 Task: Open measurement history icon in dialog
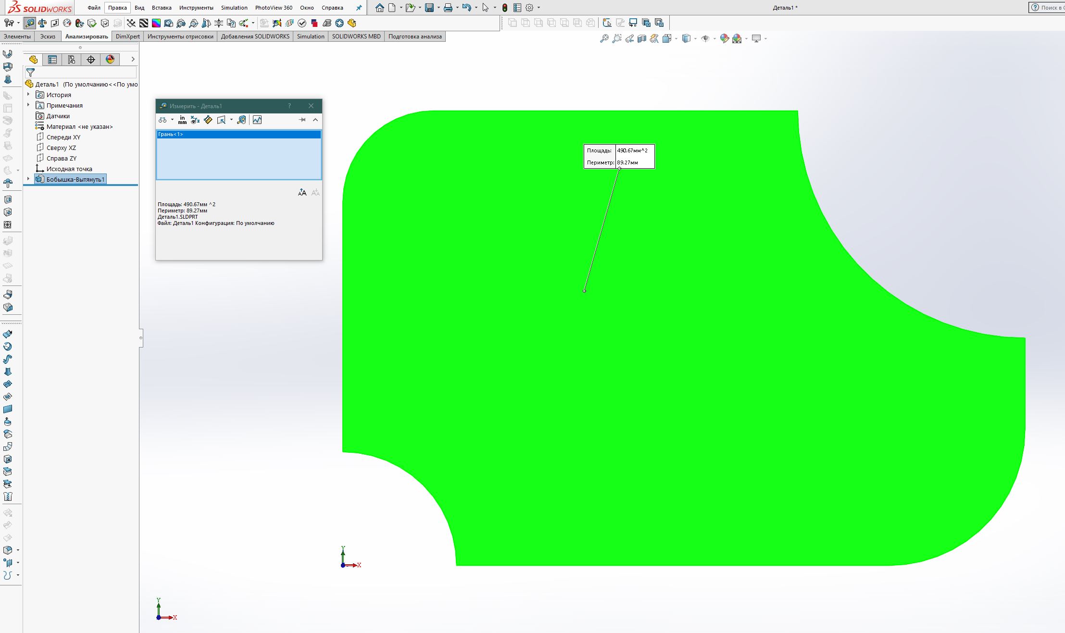(241, 120)
